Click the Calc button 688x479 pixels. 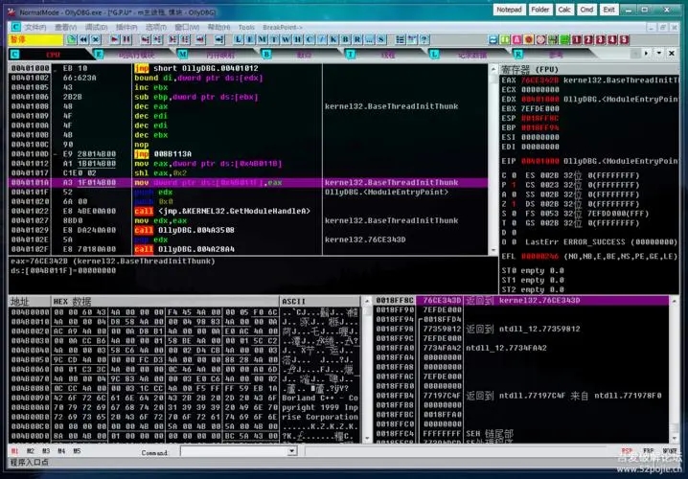(x=565, y=9)
